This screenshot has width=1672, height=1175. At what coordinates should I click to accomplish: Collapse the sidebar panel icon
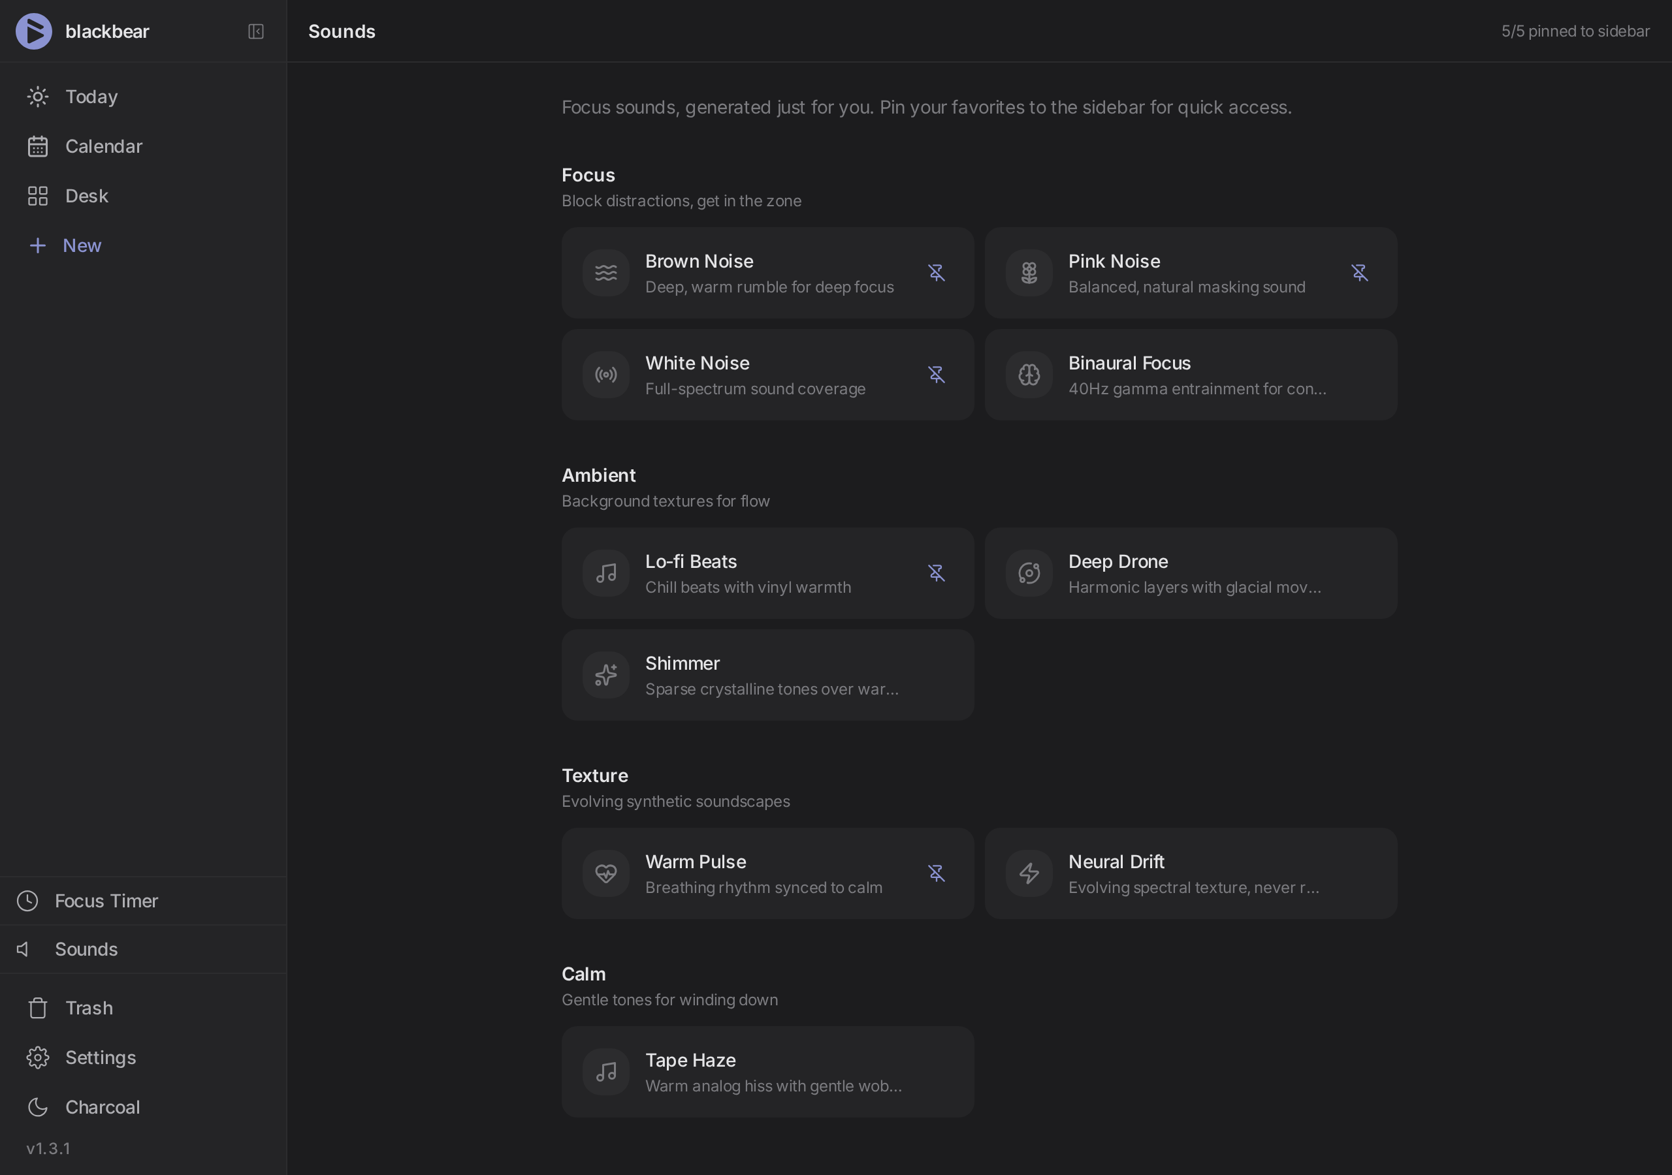point(255,31)
